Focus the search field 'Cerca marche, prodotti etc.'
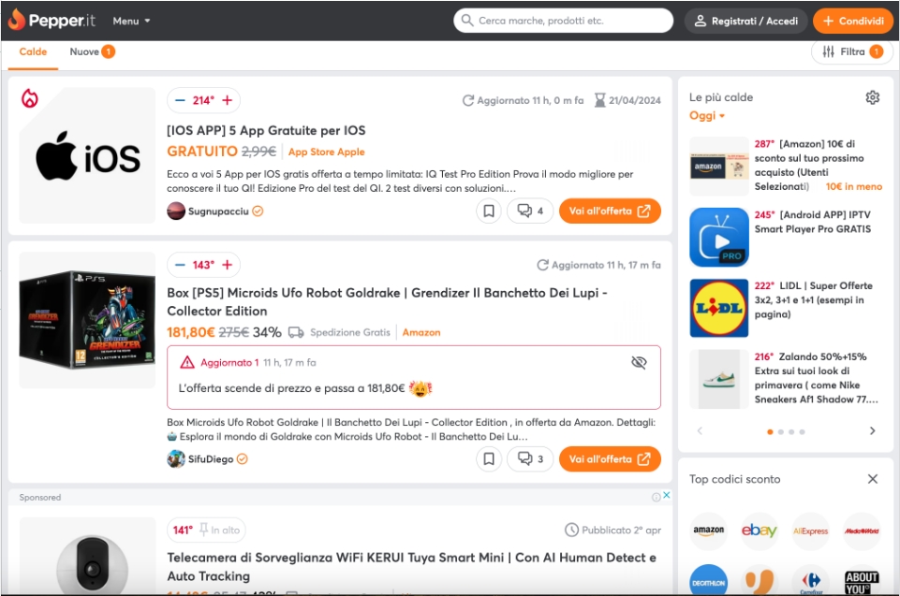Viewport: 900px width, 596px height. (x=563, y=21)
